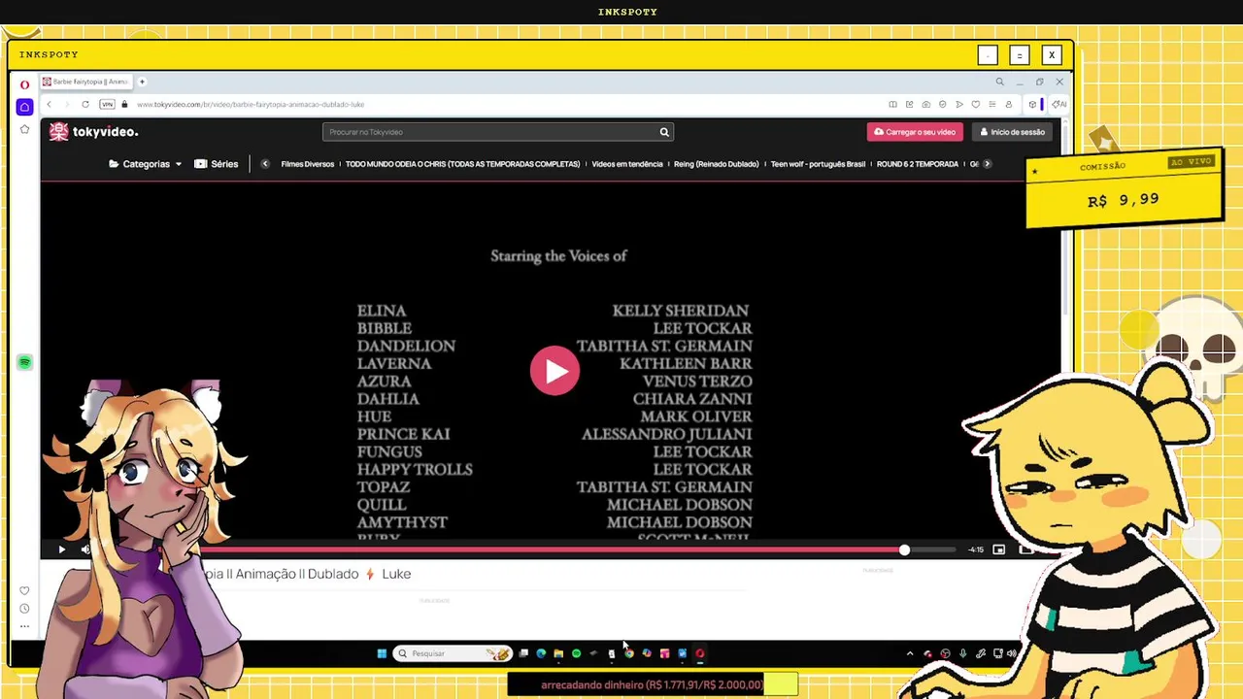Click the speaker volume icon in system tray
Viewport: 1243px width, 699px height.
pyautogui.click(x=1012, y=653)
